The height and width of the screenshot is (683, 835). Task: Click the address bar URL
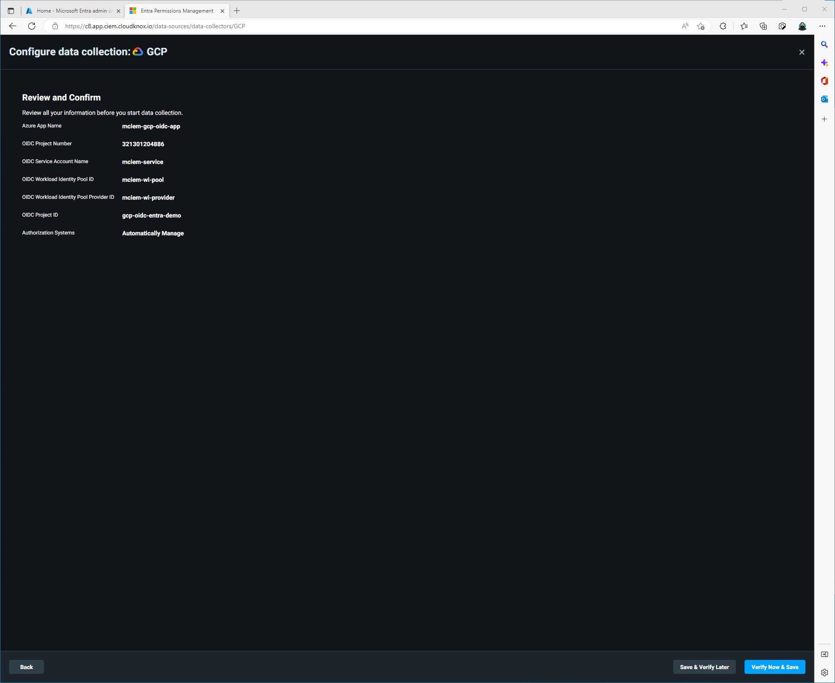(x=155, y=26)
